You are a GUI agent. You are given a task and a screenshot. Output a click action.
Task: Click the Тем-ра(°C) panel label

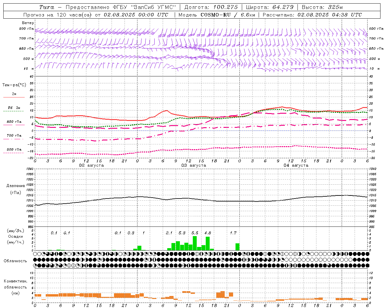pyautogui.click(x=14, y=85)
